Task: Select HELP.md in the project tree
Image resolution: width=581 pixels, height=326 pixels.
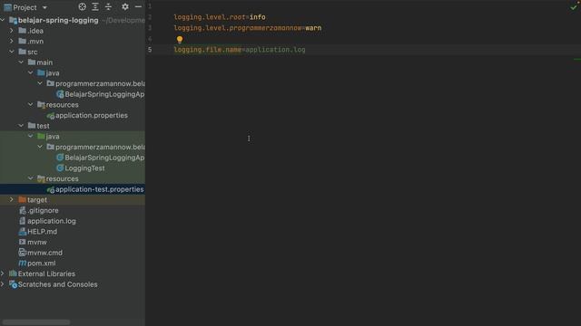Action: 43,232
